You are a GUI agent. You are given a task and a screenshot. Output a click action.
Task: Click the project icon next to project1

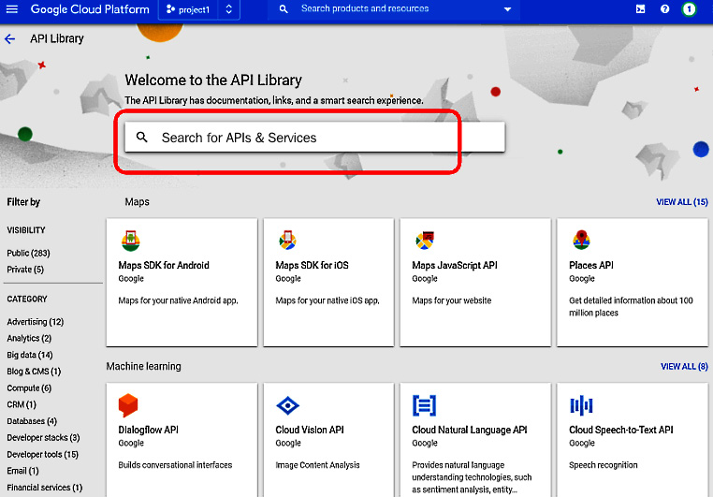coord(170,9)
